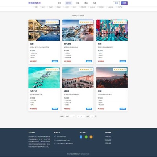Click star rating on 马尔代夫 card

pos(52,69)
